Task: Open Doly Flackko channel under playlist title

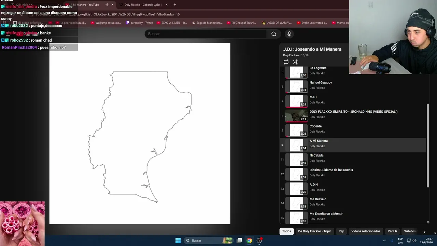Action: click(x=291, y=55)
